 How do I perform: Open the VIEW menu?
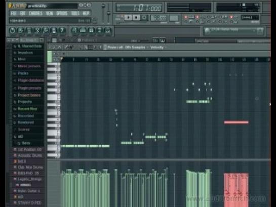[x=49, y=13]
